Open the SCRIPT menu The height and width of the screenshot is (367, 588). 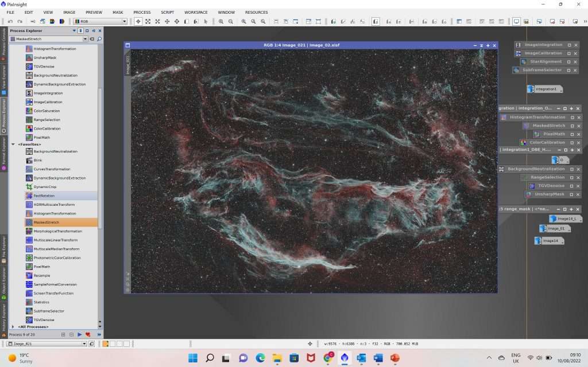(167, 13)
